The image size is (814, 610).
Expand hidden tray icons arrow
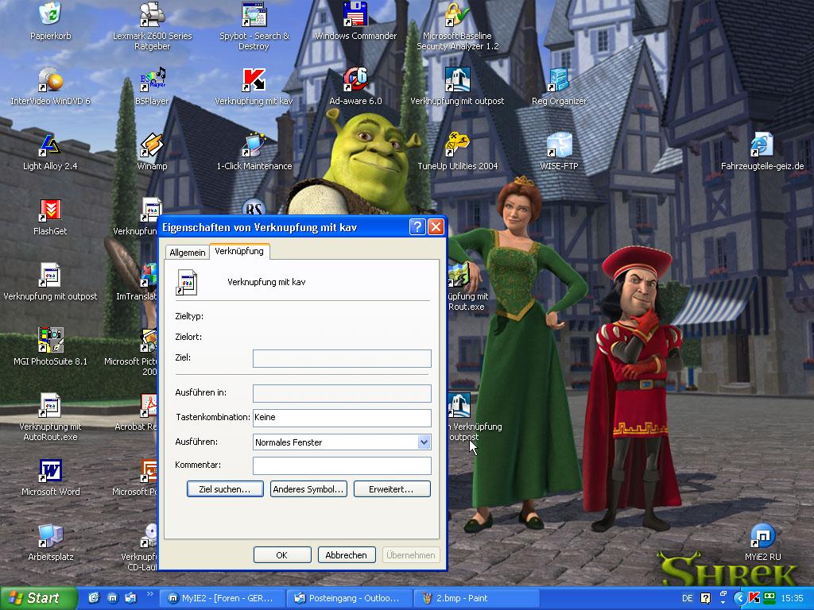(740, 598)
